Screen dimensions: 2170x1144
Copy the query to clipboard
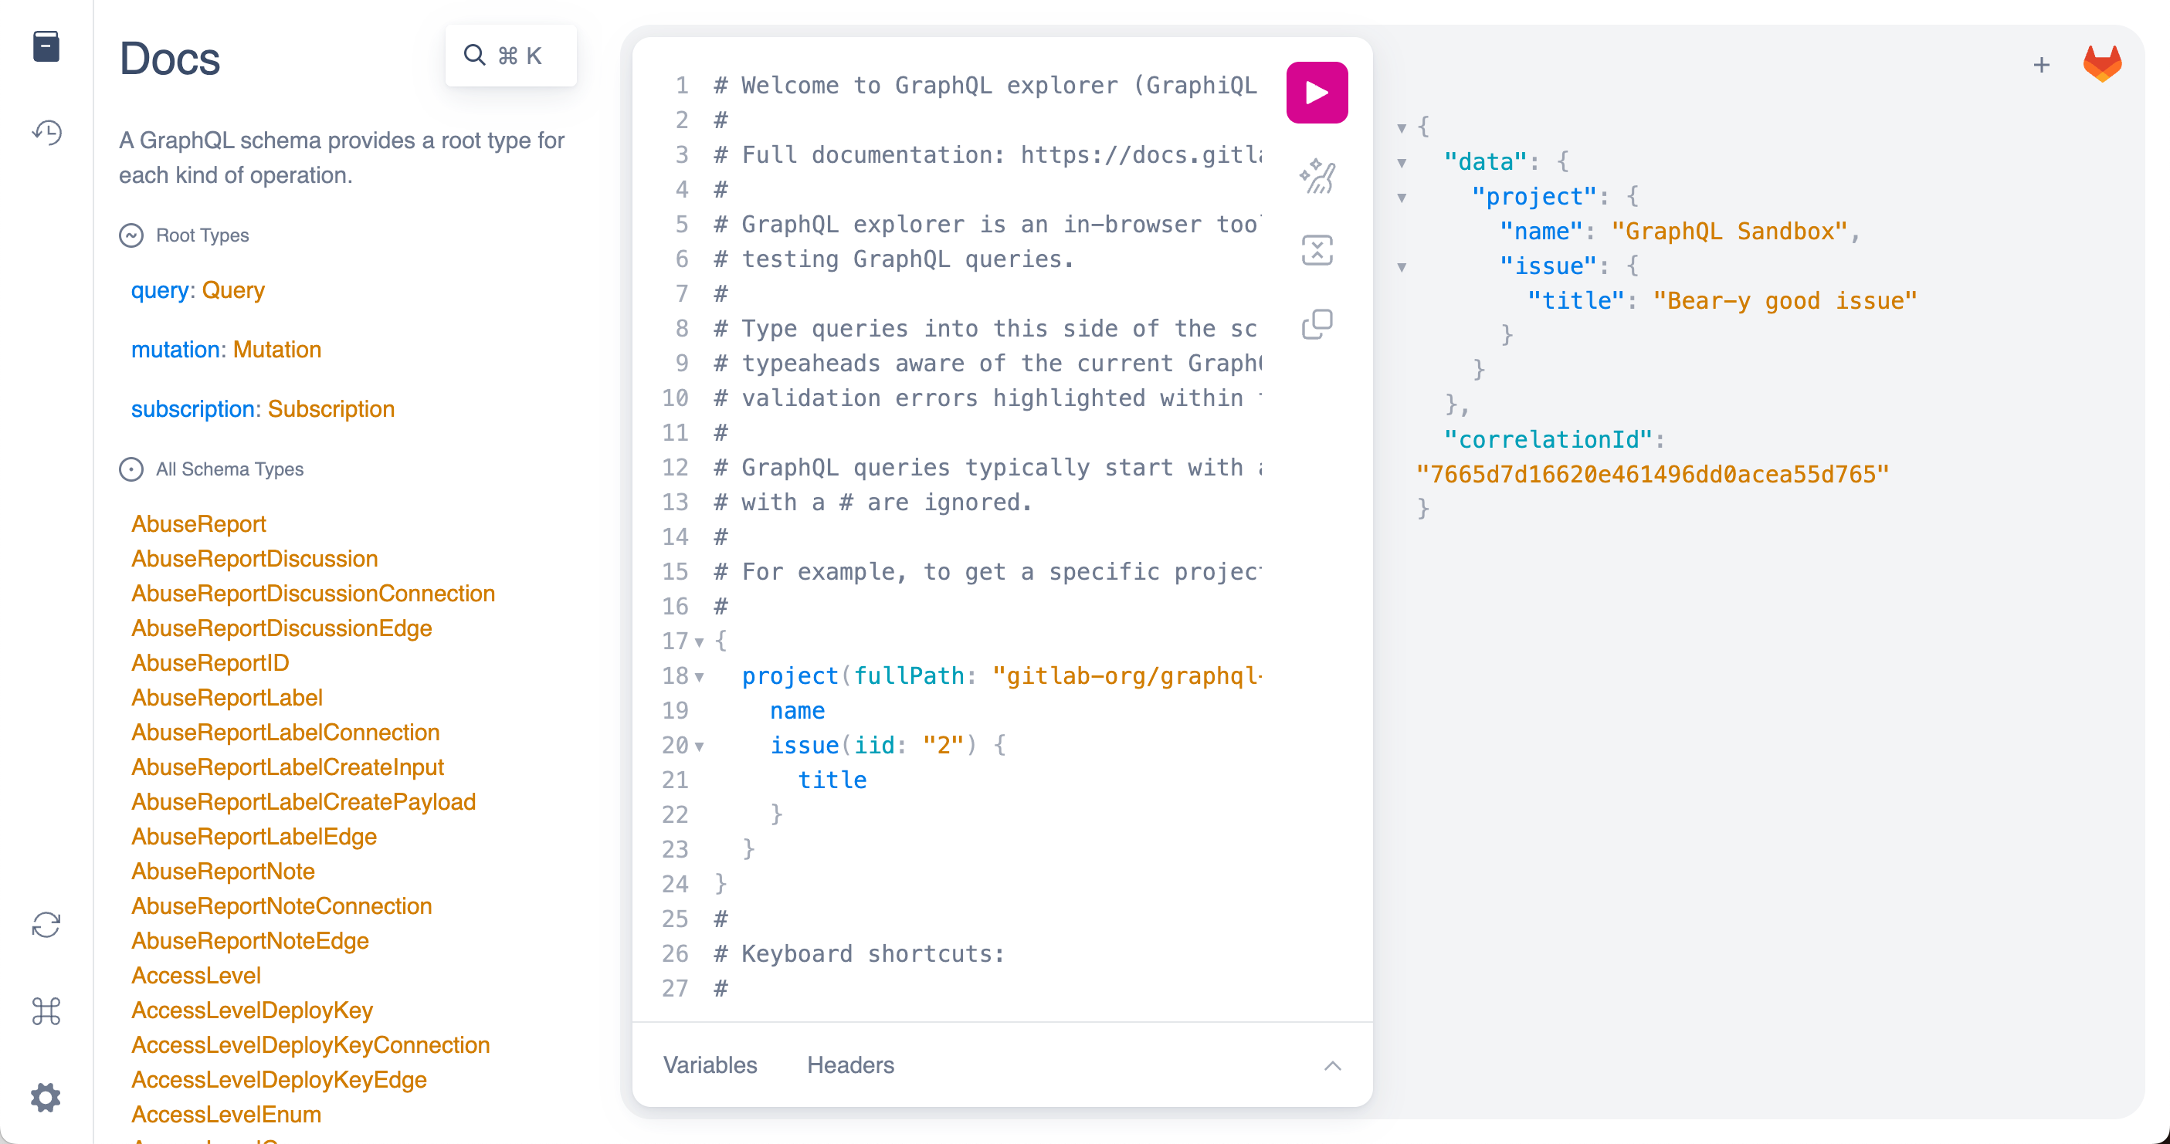[1316, 323]
